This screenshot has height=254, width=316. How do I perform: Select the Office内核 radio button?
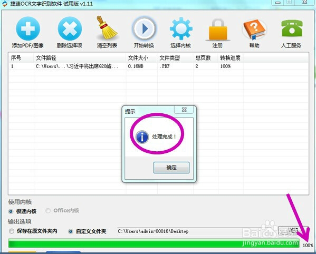click(x=48, y=211)
